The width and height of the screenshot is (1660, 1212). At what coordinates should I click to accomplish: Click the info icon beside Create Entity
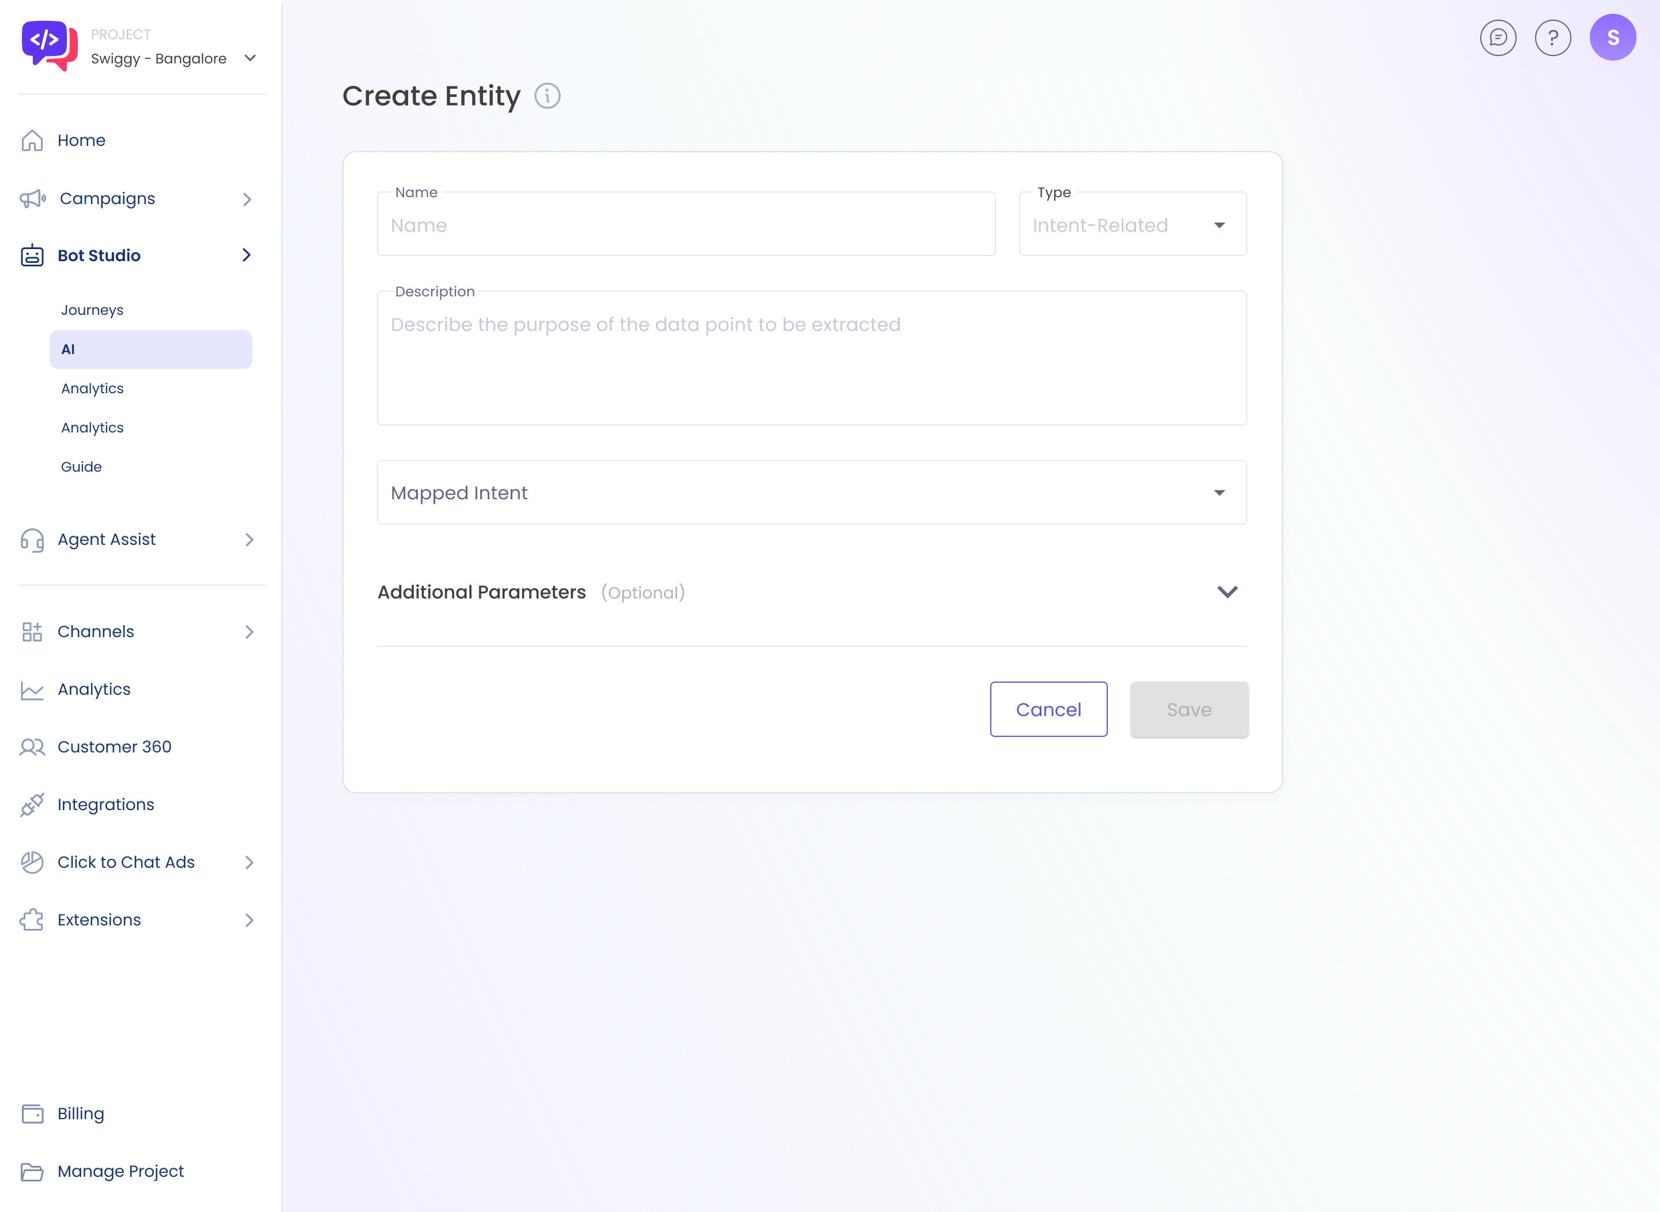click(x=547, y=96)
